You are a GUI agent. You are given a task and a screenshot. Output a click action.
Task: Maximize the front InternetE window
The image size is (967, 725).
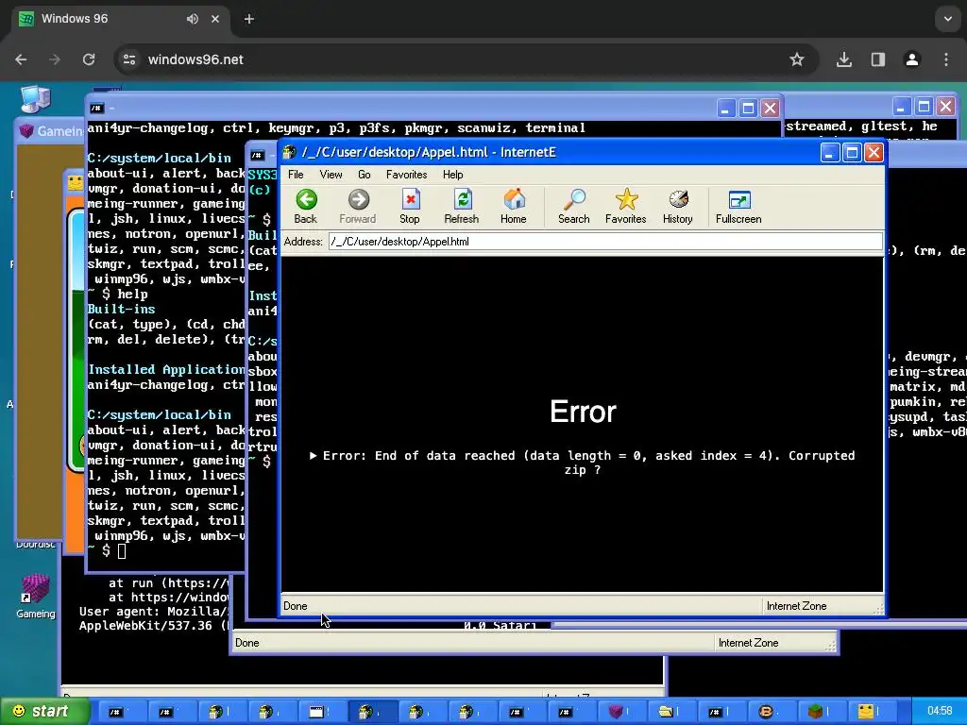pyautogui.click(x=852, y=152)
